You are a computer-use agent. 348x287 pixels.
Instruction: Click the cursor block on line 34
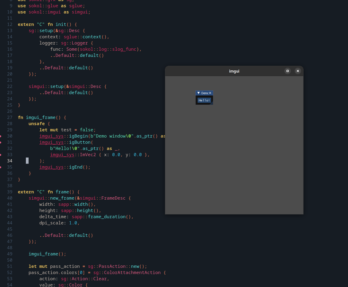(x=27, y=161)
